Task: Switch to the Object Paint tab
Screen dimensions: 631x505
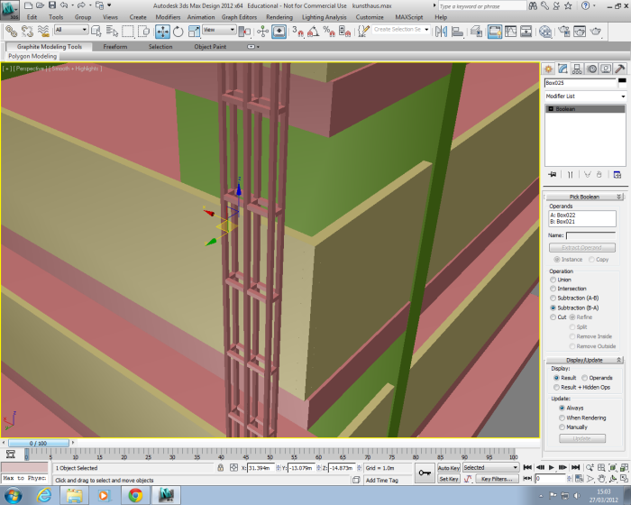Action: coord(209,46)
